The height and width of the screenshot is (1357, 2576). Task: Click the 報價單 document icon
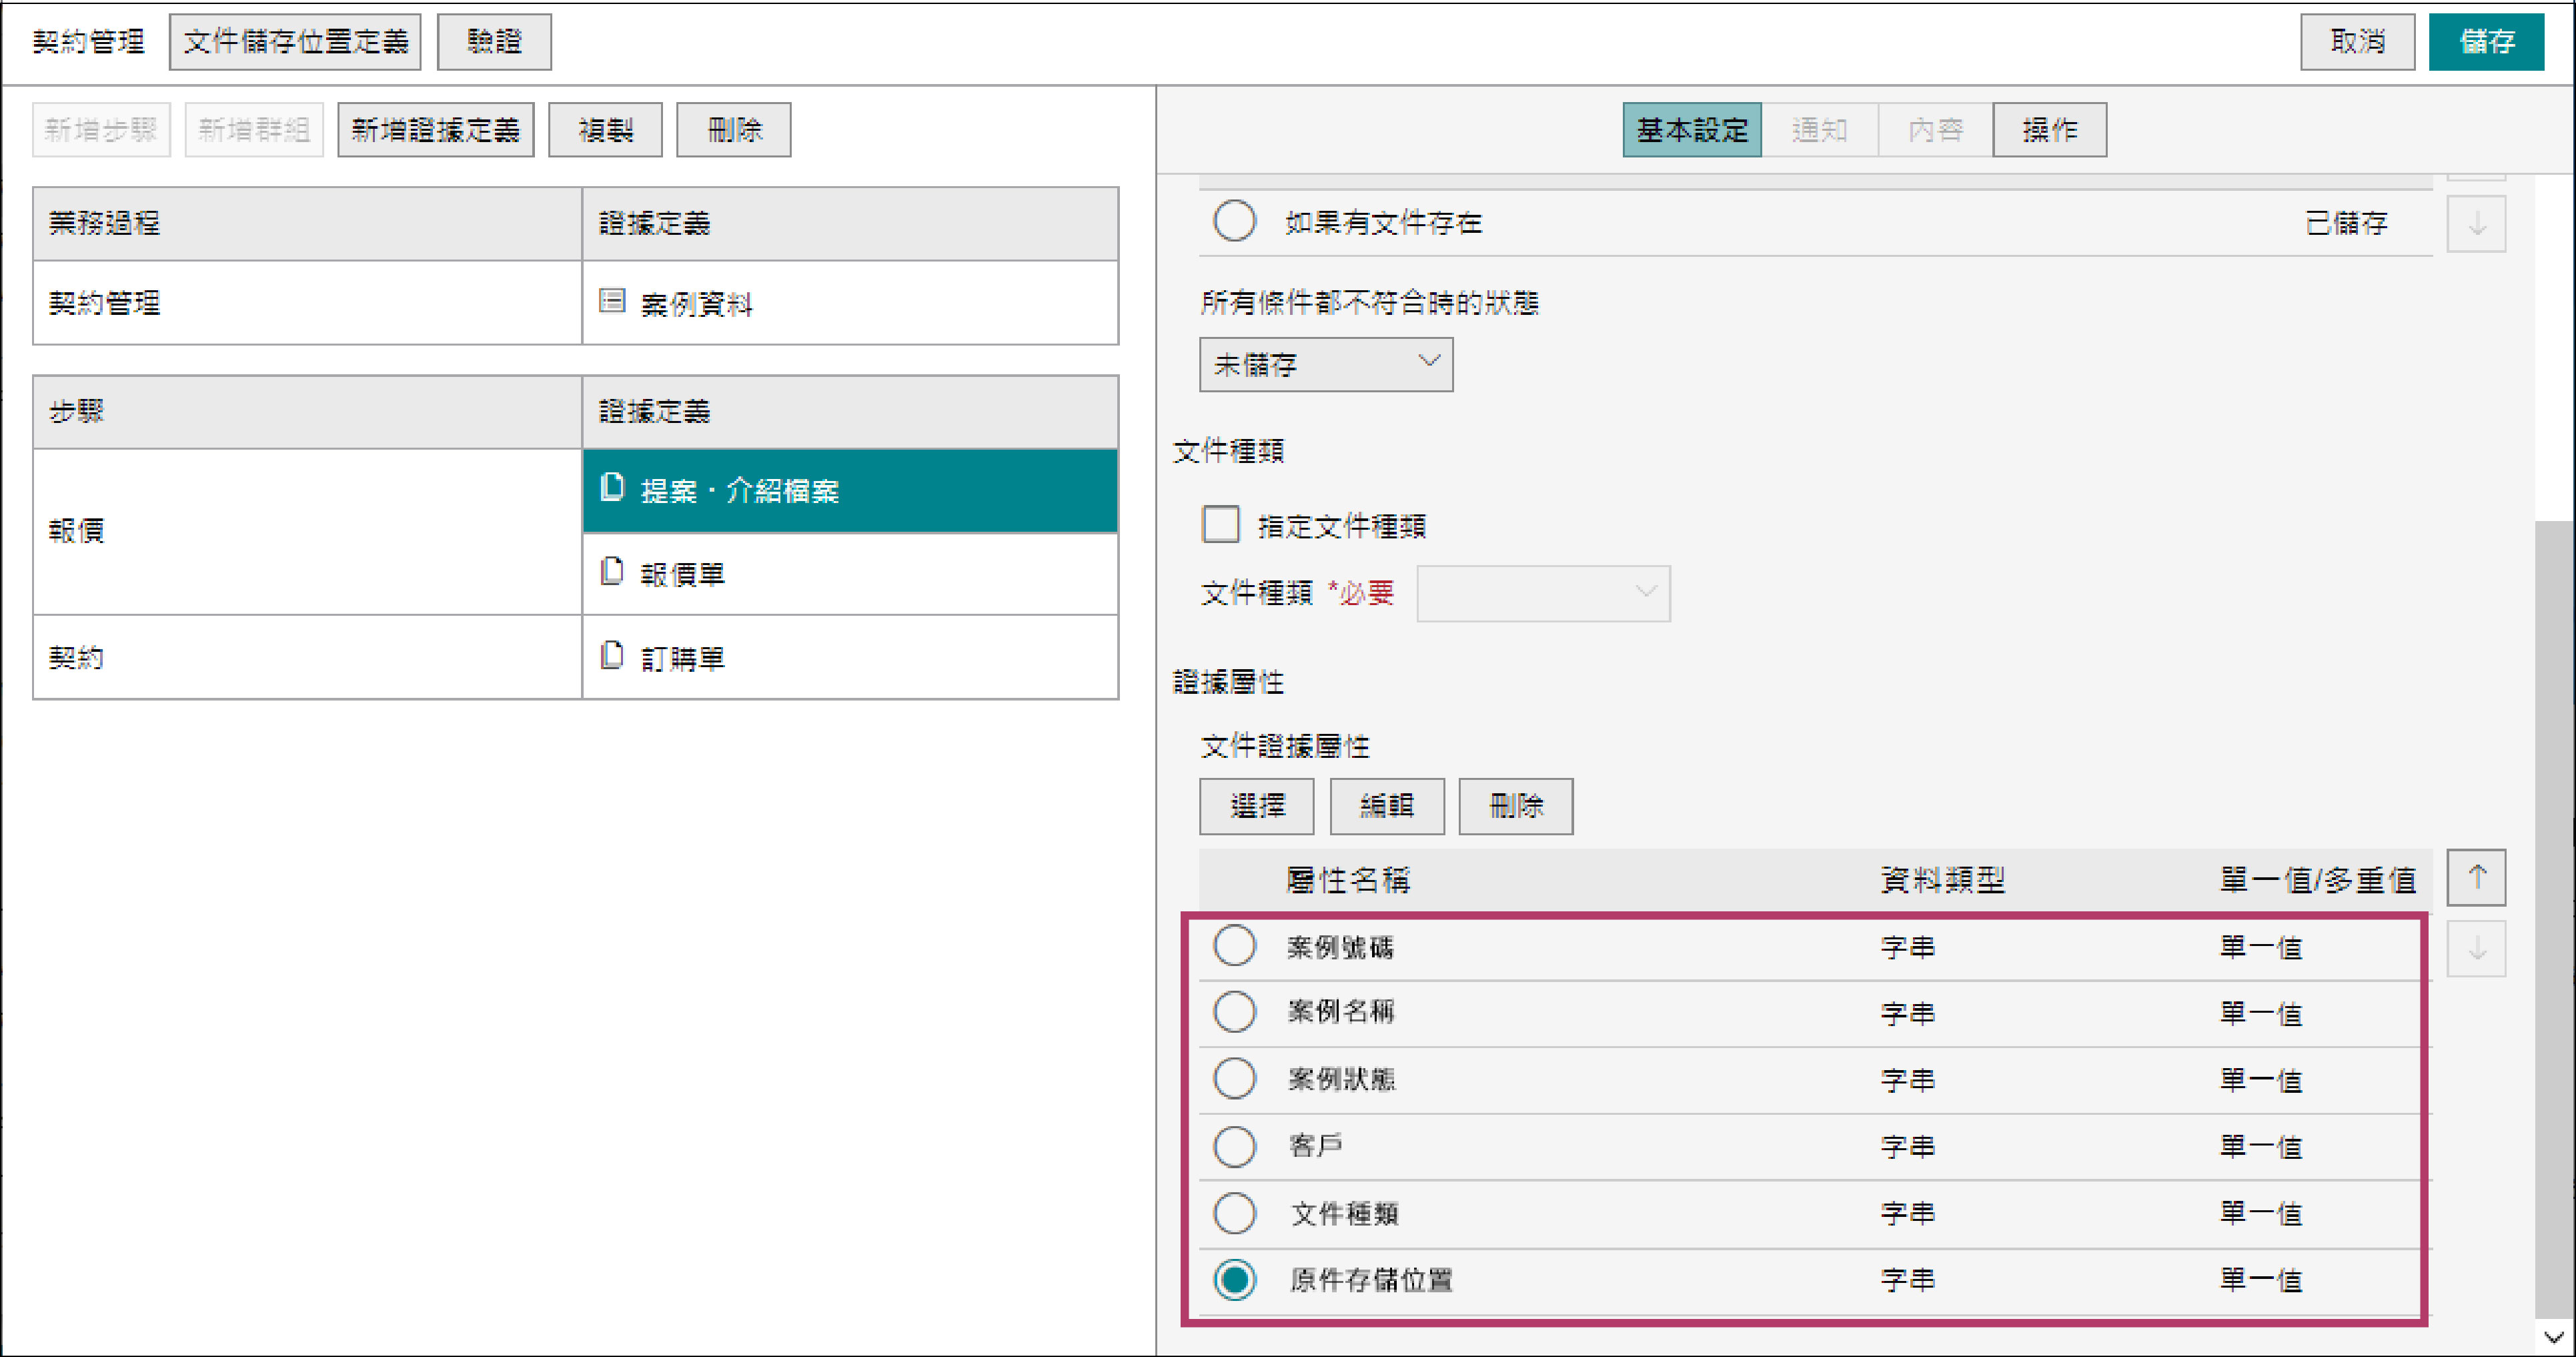[x=612, y=572]
